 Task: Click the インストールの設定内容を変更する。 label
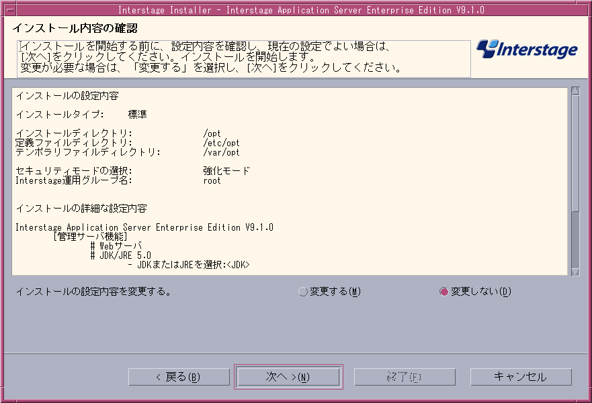pos(93,292)
